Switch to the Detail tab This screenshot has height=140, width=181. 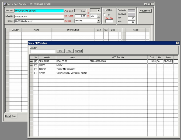tap(8, 116)
